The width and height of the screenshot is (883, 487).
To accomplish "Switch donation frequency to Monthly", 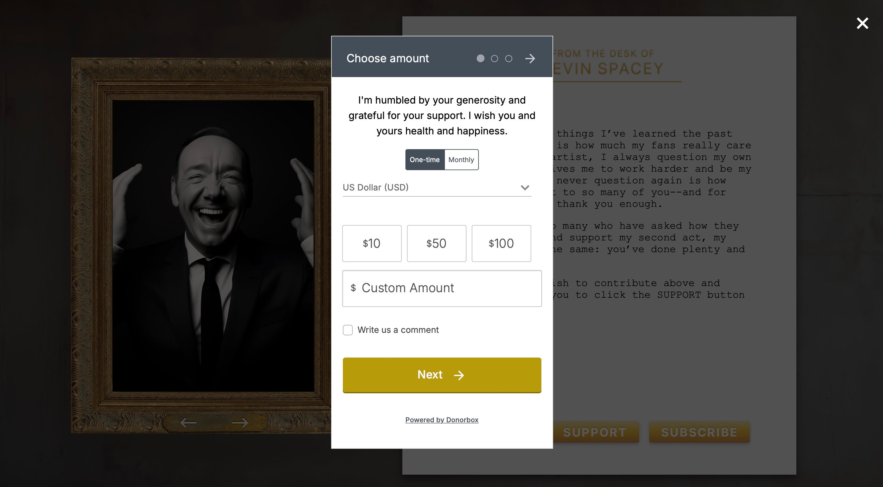I will pyautogui.click(x=461, y=160).
